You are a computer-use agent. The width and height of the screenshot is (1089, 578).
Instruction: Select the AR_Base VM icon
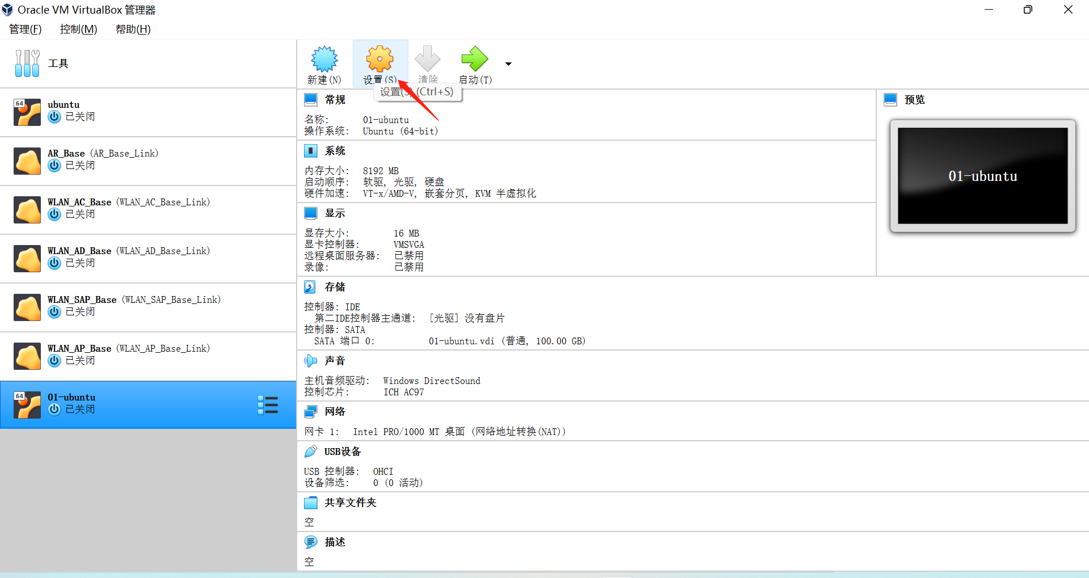pyautogui.click(x=27, y=161)
